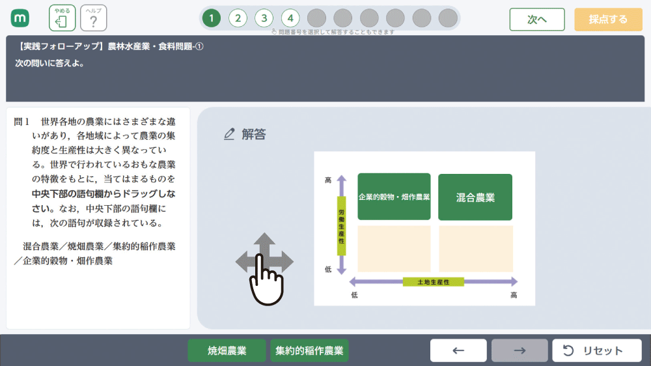
Task: Select the 集約的稲作農業 word chip
Action: click(x=309, y=350)
